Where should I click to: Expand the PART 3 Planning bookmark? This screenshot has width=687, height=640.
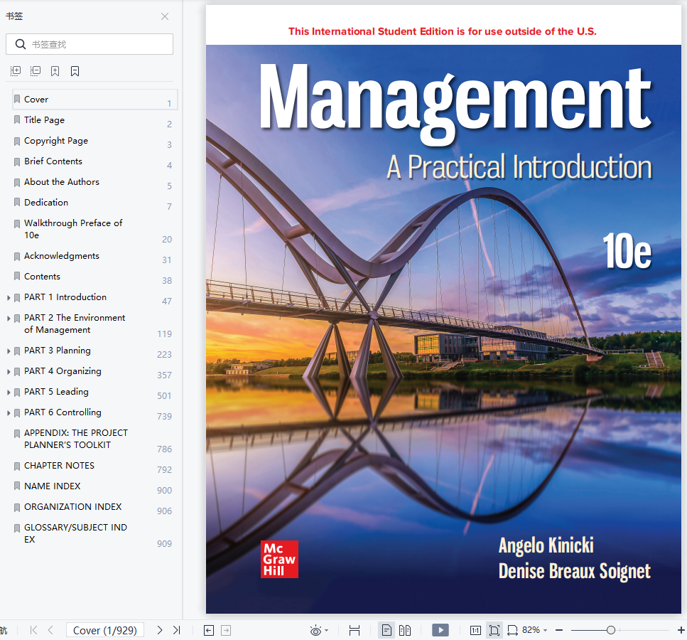9,351
